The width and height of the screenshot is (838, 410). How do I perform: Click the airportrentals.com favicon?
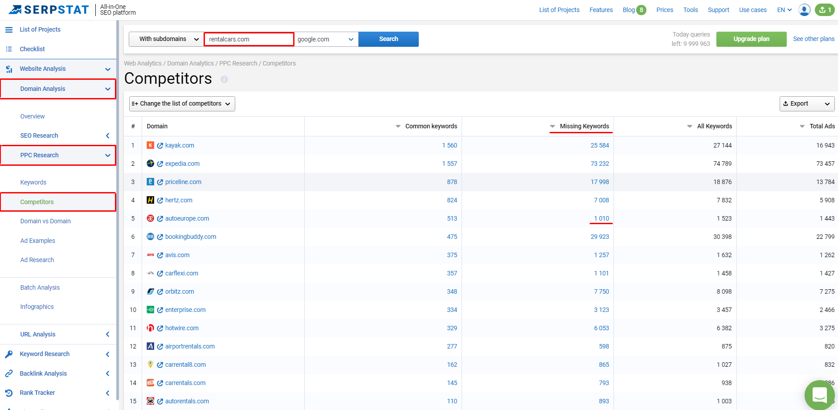(x=151, y=346)
